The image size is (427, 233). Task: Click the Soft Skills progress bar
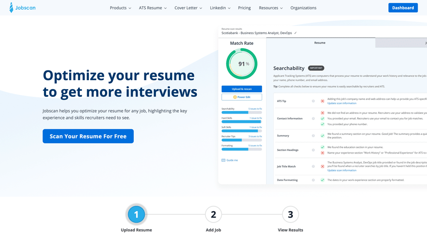[242, 131]
